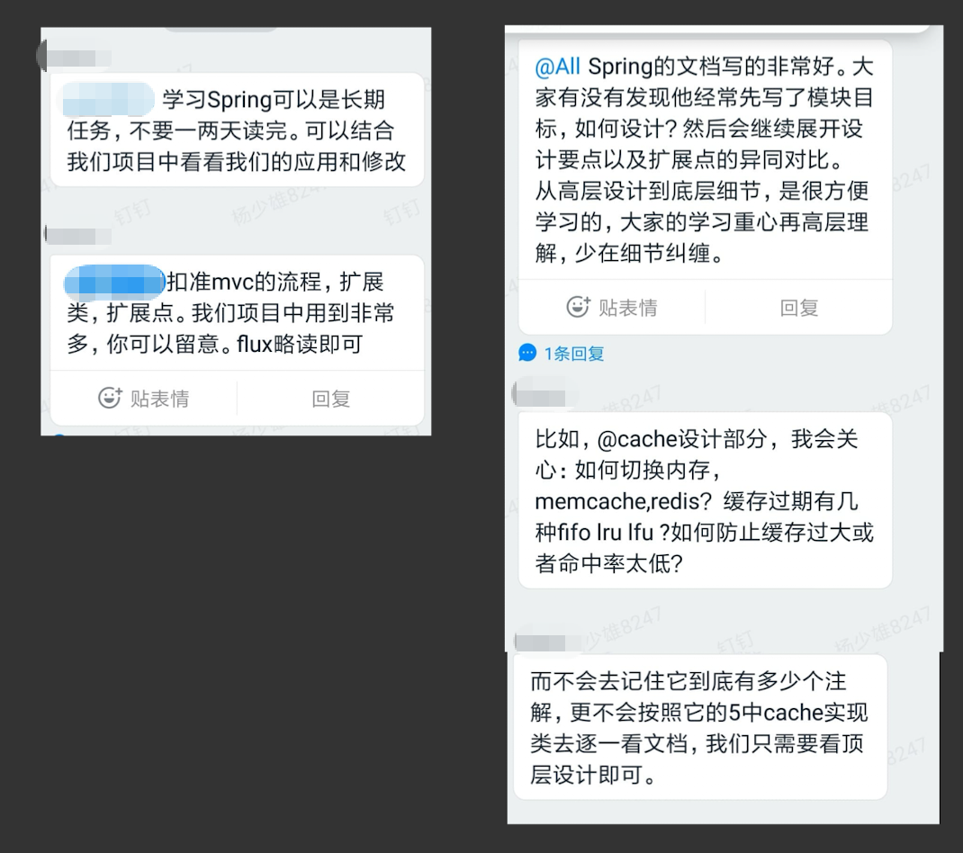Open the 1条回复 thread link

tap(573, 353)
